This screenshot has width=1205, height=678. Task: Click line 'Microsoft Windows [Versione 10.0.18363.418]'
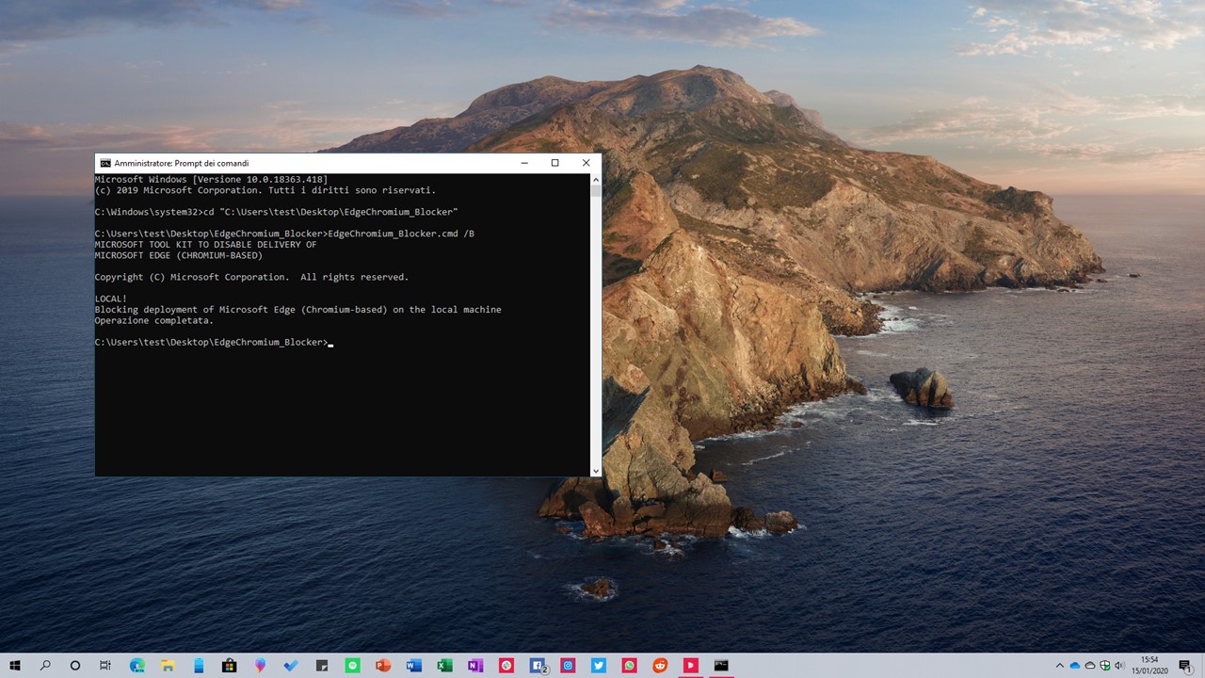point(211,179)
